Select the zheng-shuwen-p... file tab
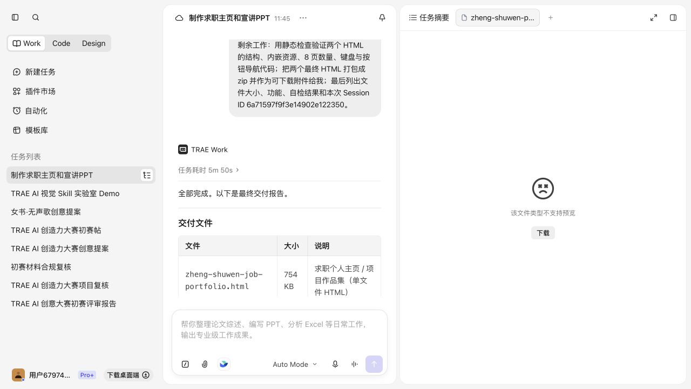 [x=497, y=18]
